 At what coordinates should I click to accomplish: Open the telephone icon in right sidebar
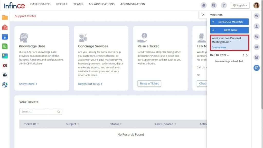pyautogui.click(x=257, y=58)
